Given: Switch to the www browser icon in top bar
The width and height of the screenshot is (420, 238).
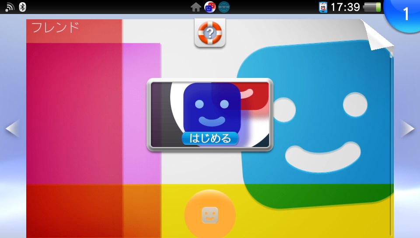Looking at the screenshot, I should pyautogui.click(x=224, y=7).
